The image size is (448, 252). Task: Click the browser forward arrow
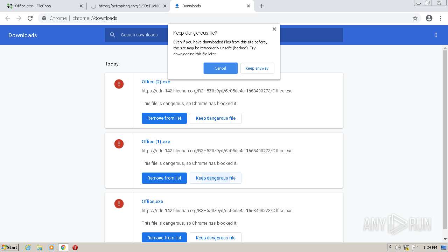point(19,18)
